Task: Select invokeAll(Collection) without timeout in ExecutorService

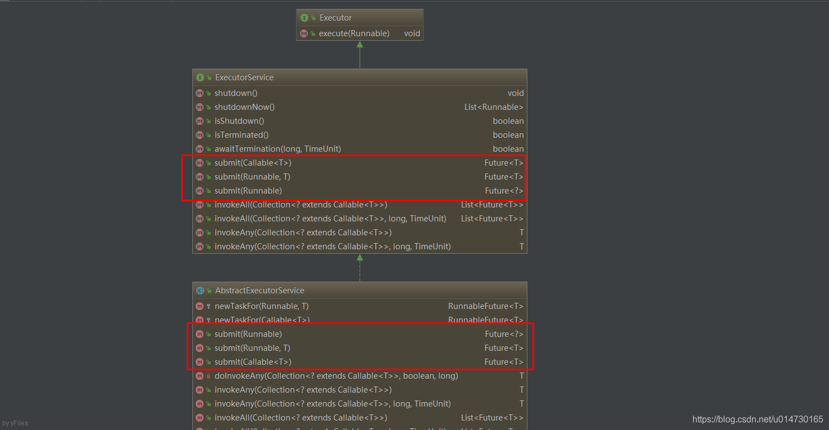Action: (301, 205)
